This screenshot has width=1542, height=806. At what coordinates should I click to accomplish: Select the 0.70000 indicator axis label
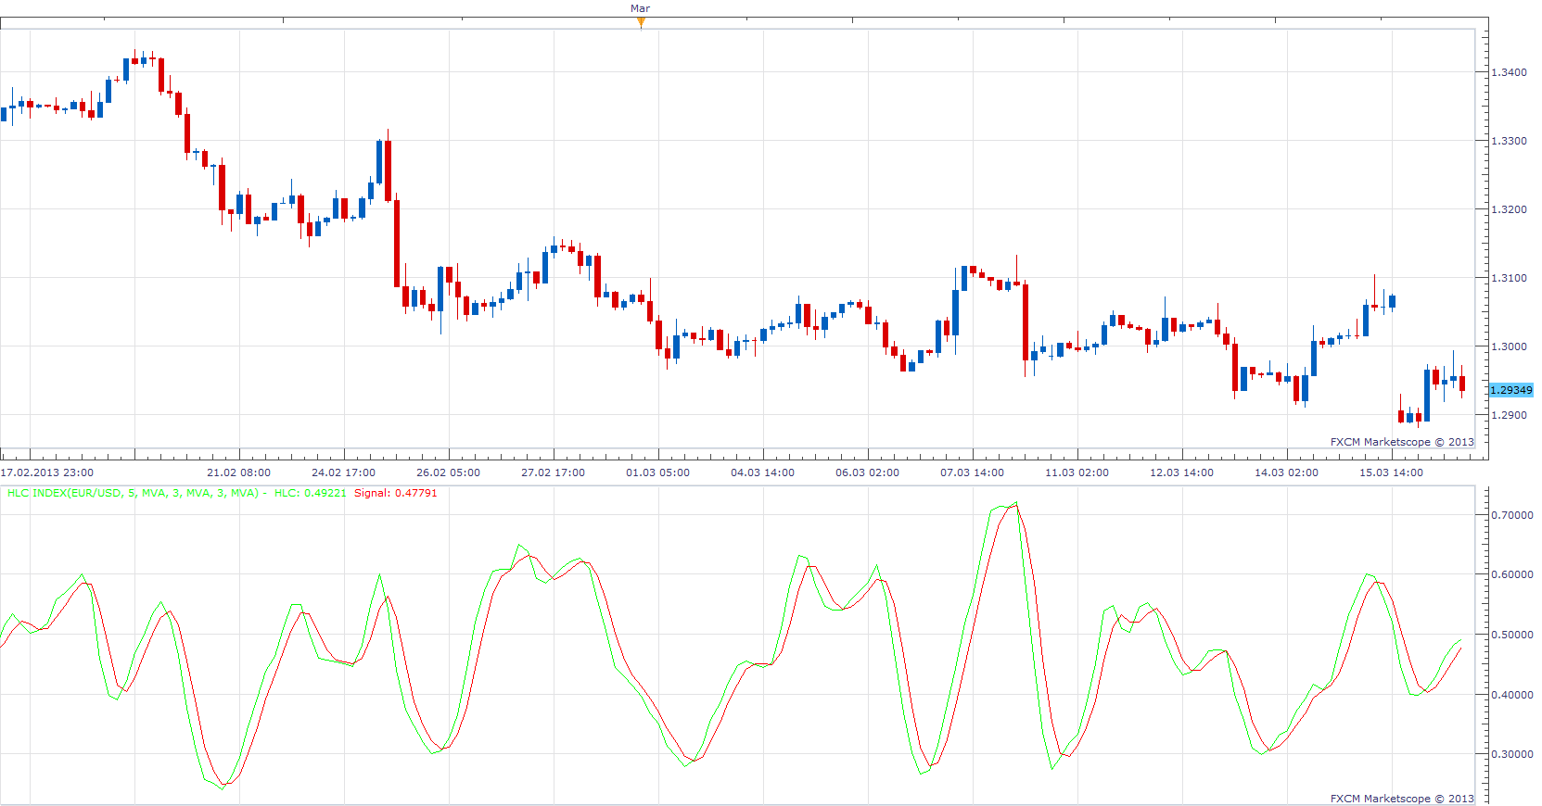[x=1511, y=515]
